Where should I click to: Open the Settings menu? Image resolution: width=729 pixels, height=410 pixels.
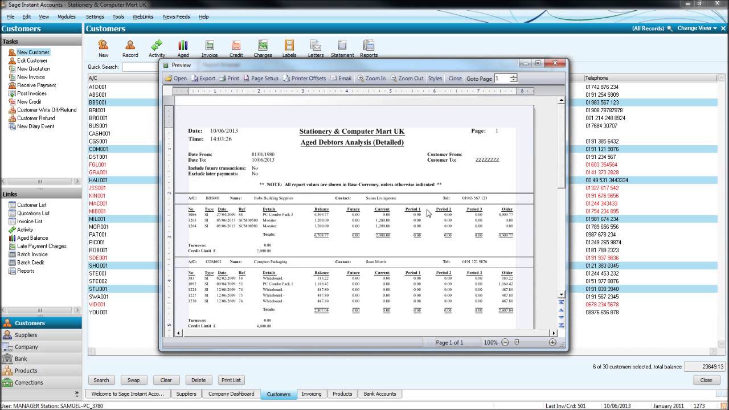[95, 17]
